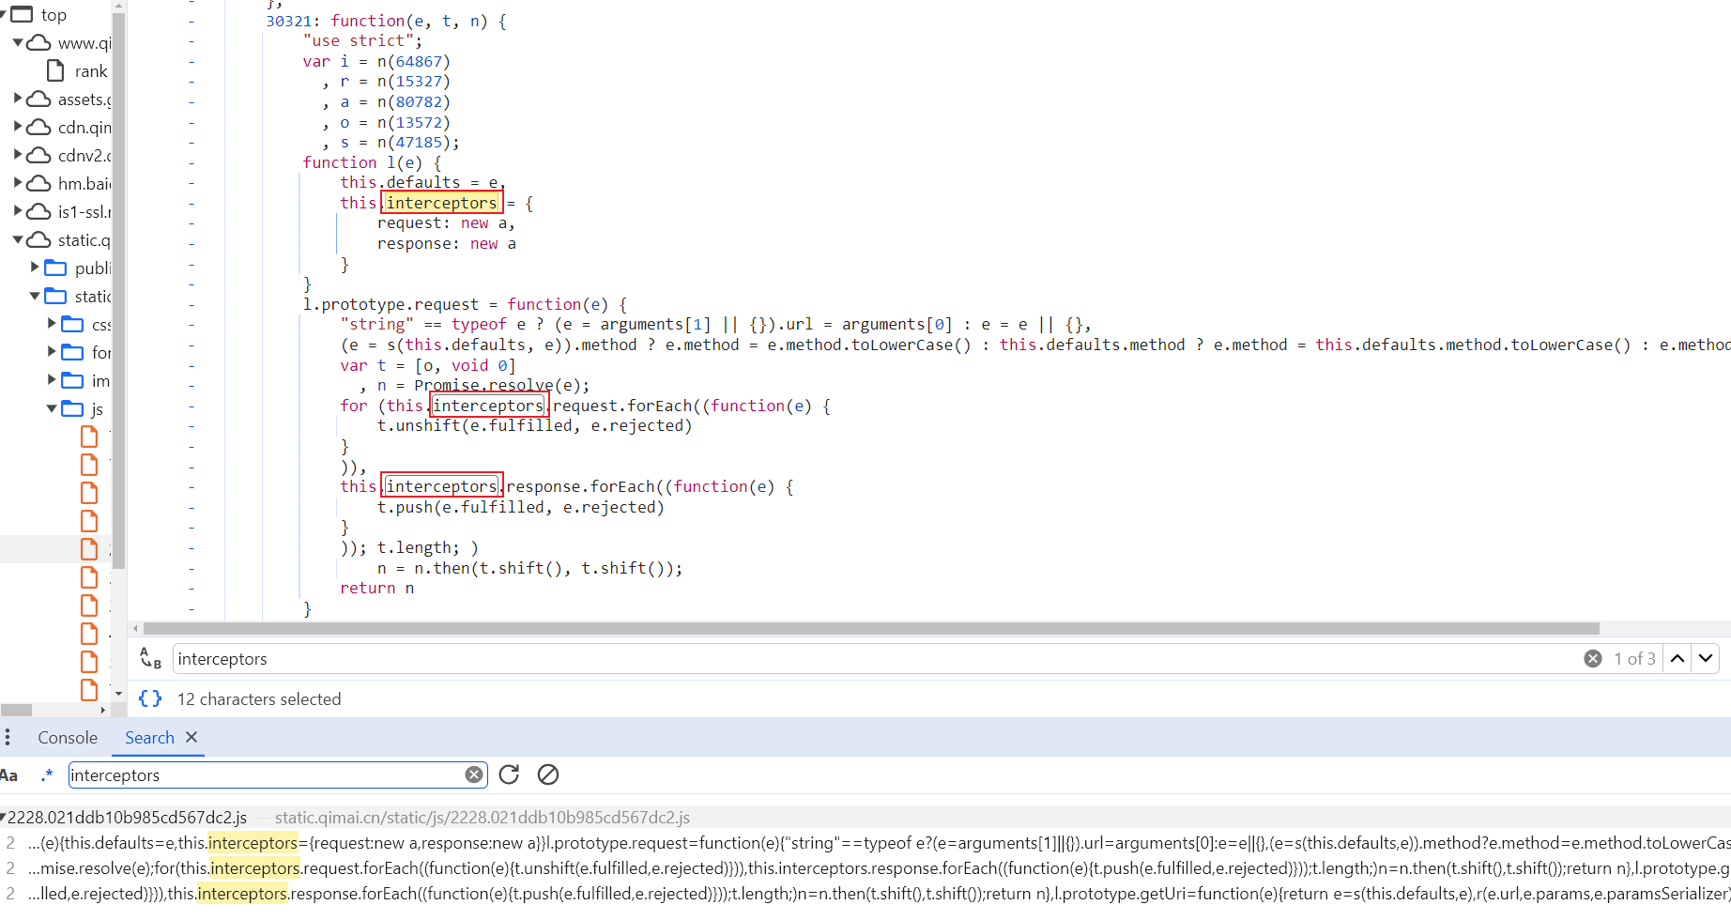Jump to previous find match
This screenshot has height=920, width=1731.
[1677, 658]
